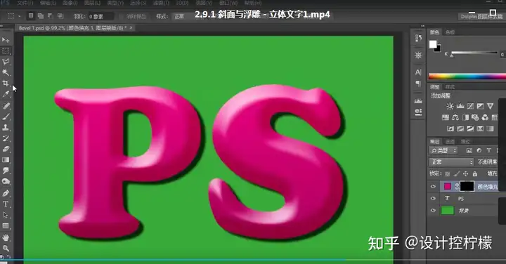
Task: Select the Move tool
Action: point(6,40)
